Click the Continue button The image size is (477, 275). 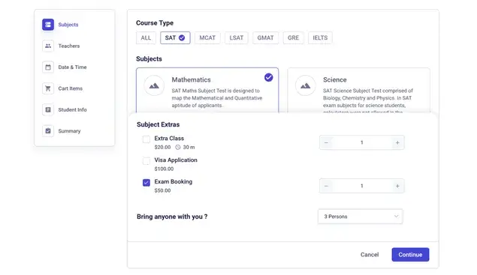pos(410,255)
